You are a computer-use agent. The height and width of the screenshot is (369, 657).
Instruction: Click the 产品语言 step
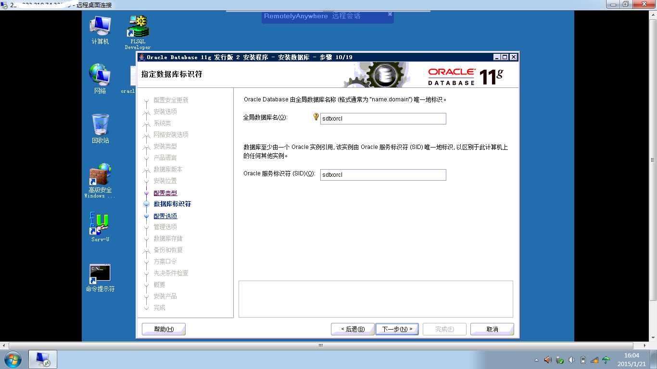(165, 158)
